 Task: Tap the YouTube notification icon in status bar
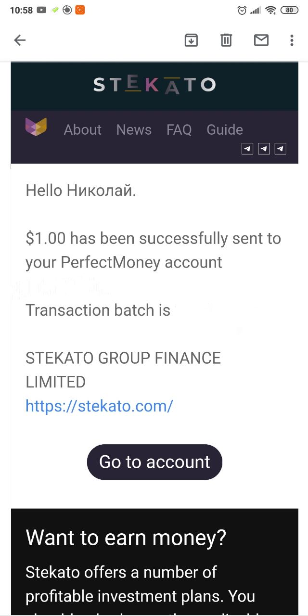(x=41, y=10)
